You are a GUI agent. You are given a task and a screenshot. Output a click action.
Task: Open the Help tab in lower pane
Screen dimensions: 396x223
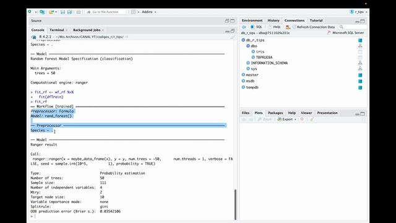coord(291,113)
